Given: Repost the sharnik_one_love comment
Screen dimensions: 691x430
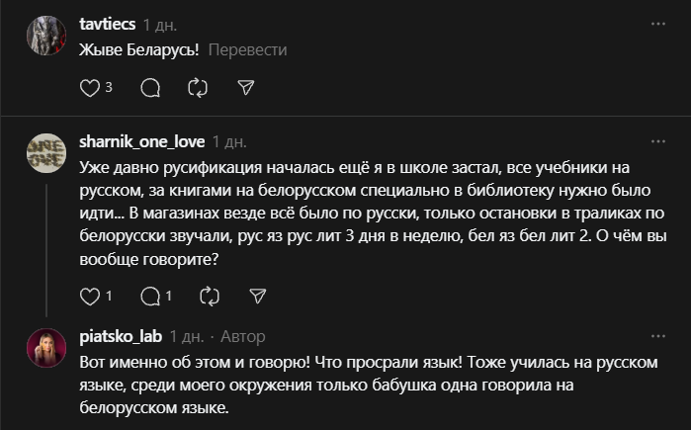Looking at the screenshot, I should pos(209,296).
